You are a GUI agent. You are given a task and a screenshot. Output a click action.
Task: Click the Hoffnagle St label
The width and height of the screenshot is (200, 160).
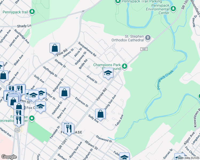pyautogui.click(x=50, y=71)
